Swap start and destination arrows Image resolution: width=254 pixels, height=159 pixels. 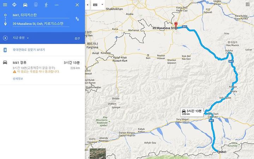click(x=77, y=19)
